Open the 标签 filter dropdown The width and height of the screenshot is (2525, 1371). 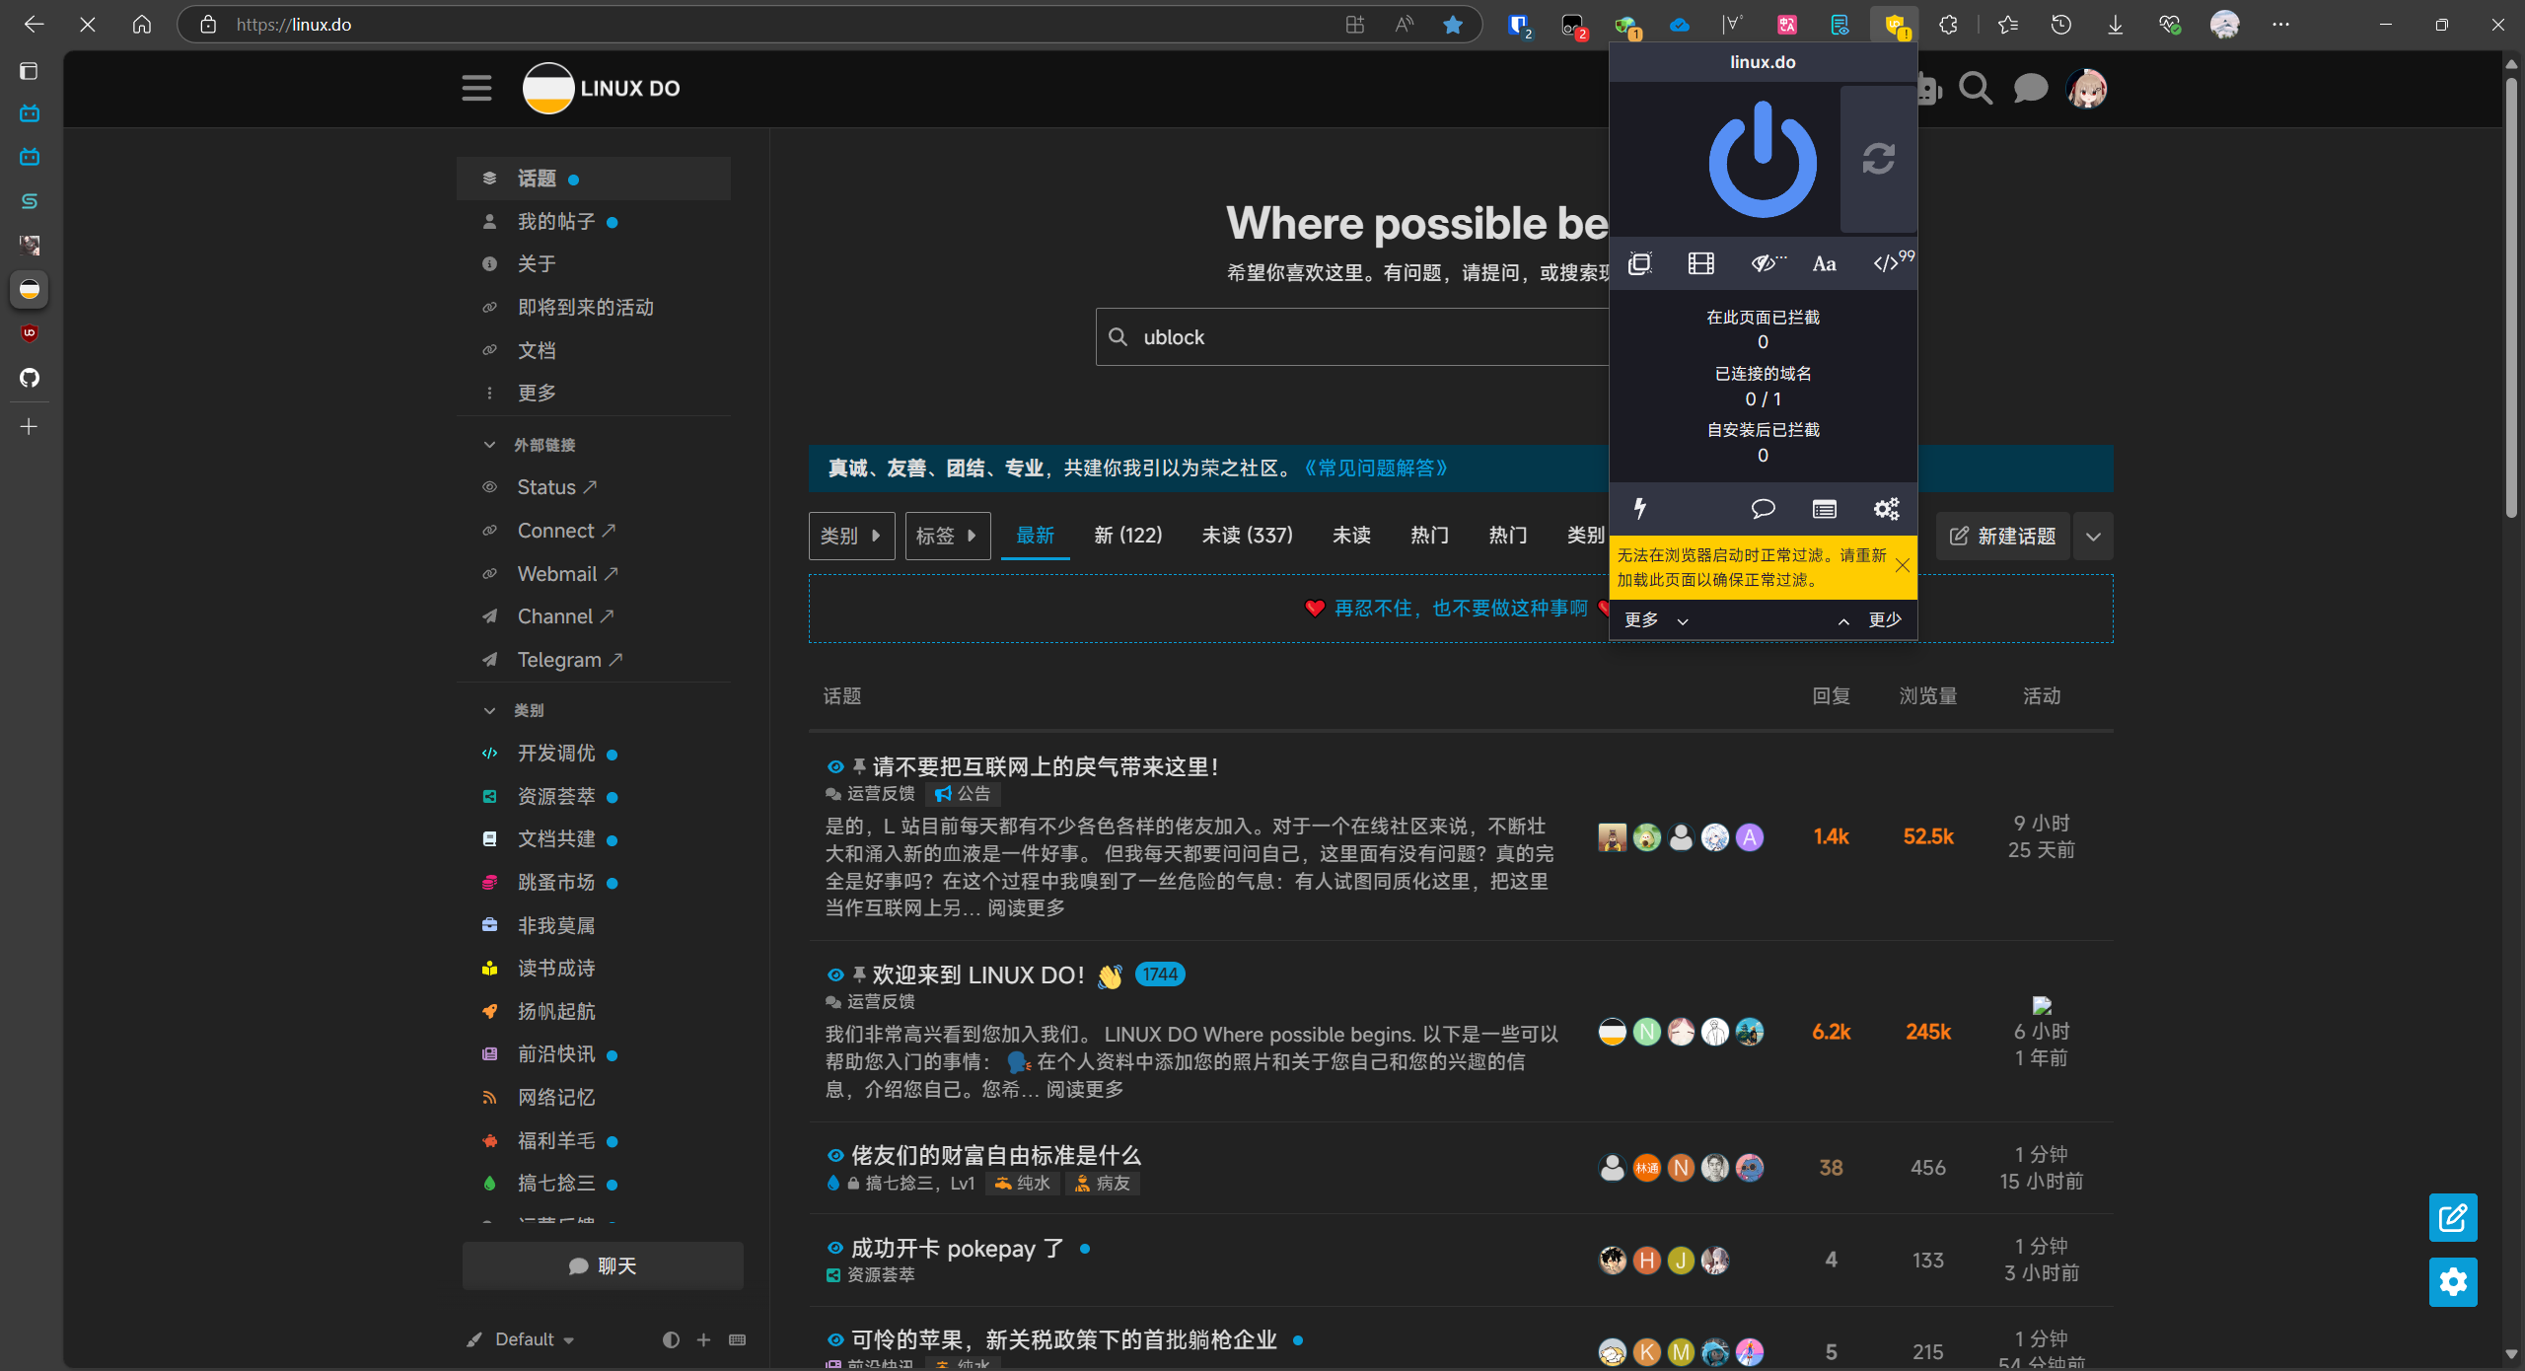tap(947, 536)
